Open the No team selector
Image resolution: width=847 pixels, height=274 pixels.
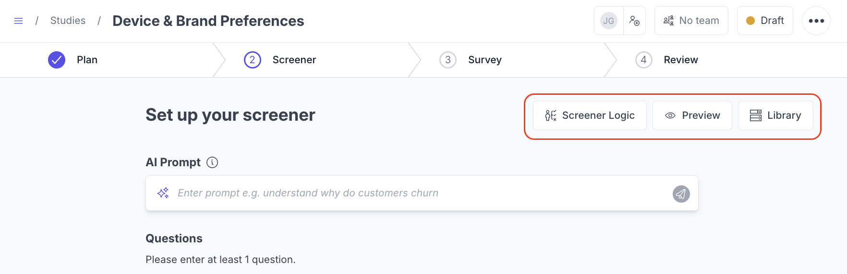pos(691,21)
